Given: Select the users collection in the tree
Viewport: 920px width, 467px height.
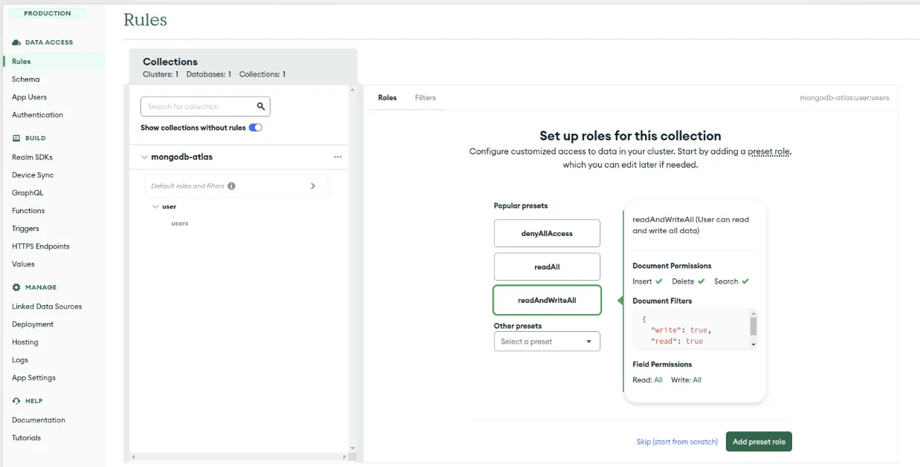Looking at the screenshot, I should click(180, 223).
